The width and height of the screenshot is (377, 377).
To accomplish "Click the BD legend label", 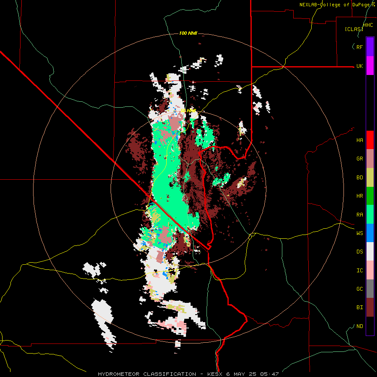I will (359, 178).
